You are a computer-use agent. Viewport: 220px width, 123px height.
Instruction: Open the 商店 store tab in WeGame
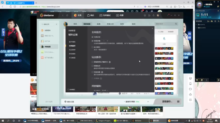[90, 15]
